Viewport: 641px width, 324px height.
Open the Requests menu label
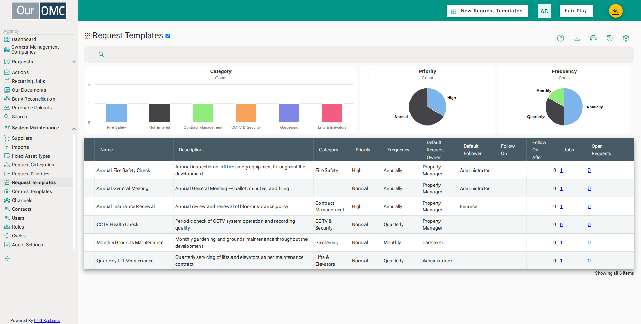(x=23, y=62)
